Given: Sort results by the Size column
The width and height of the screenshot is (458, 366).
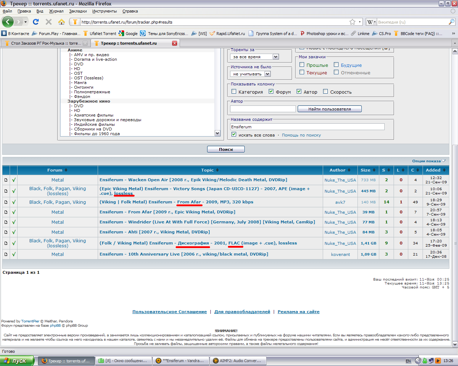Looking at the screenshot, I should 368,170.
